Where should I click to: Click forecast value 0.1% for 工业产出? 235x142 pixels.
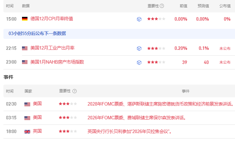204,48
